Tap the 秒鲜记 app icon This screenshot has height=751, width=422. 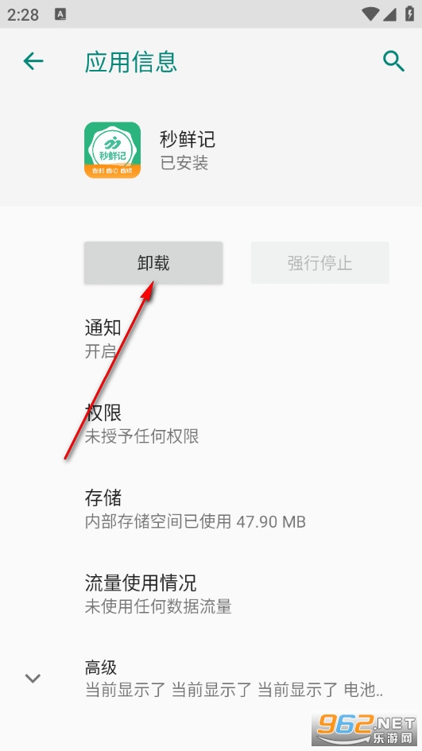coord(113,150)
